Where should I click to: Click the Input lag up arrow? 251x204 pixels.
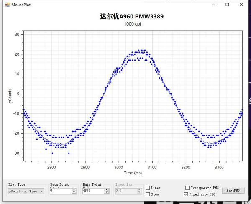(139, 190)
